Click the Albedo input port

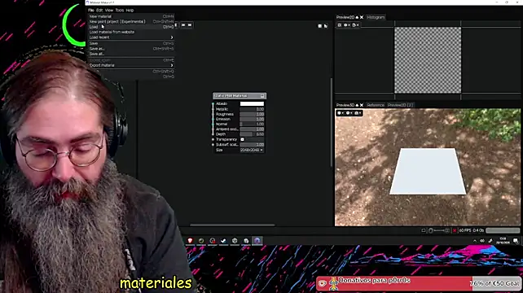click(213, 103)
